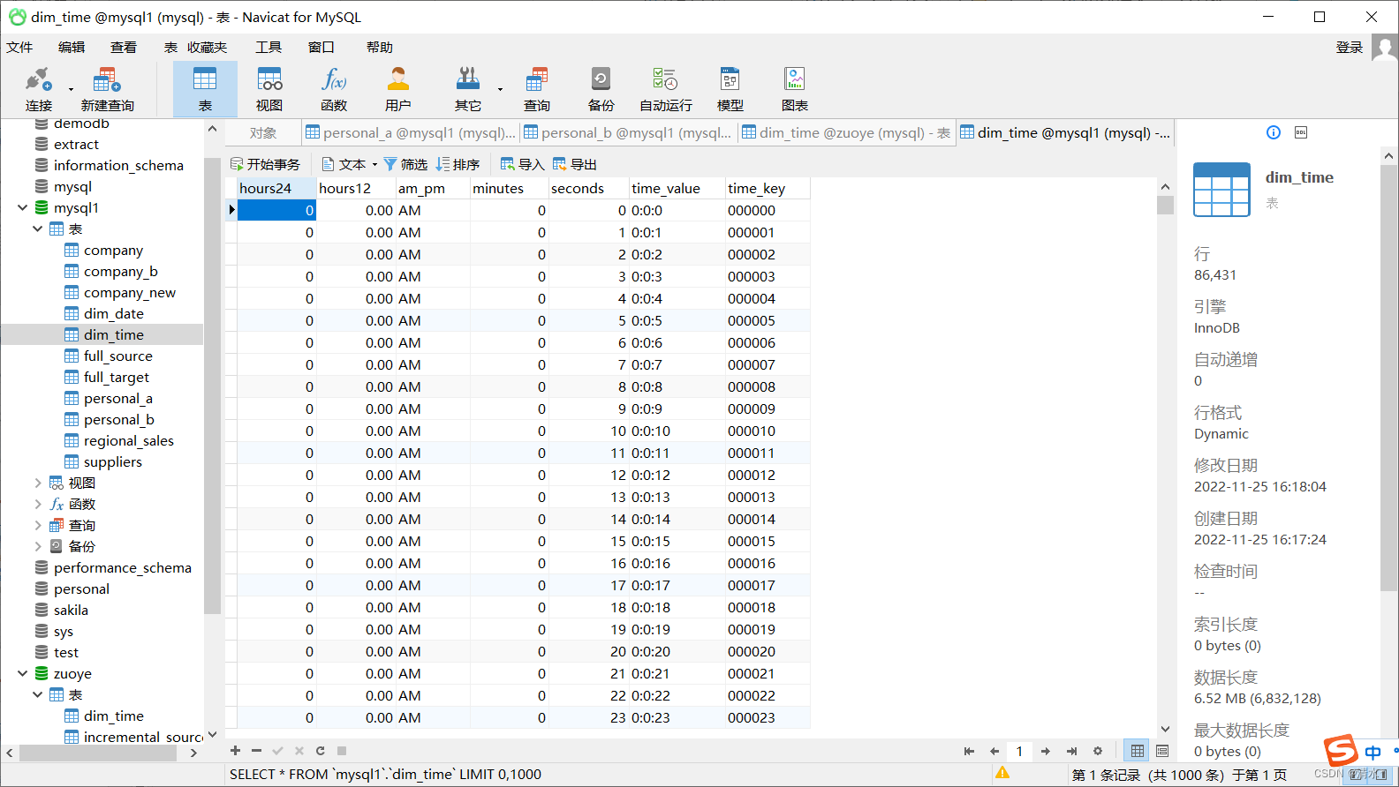
Task: Open the 连接 dropdown arrow
Action: (x=71, y=89)
